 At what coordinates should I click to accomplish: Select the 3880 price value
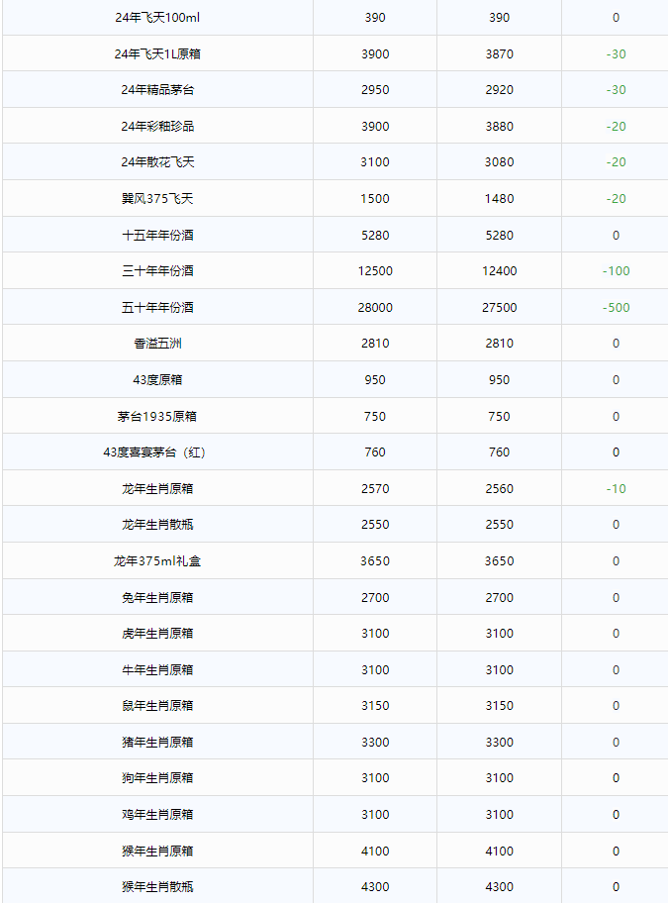500,126
